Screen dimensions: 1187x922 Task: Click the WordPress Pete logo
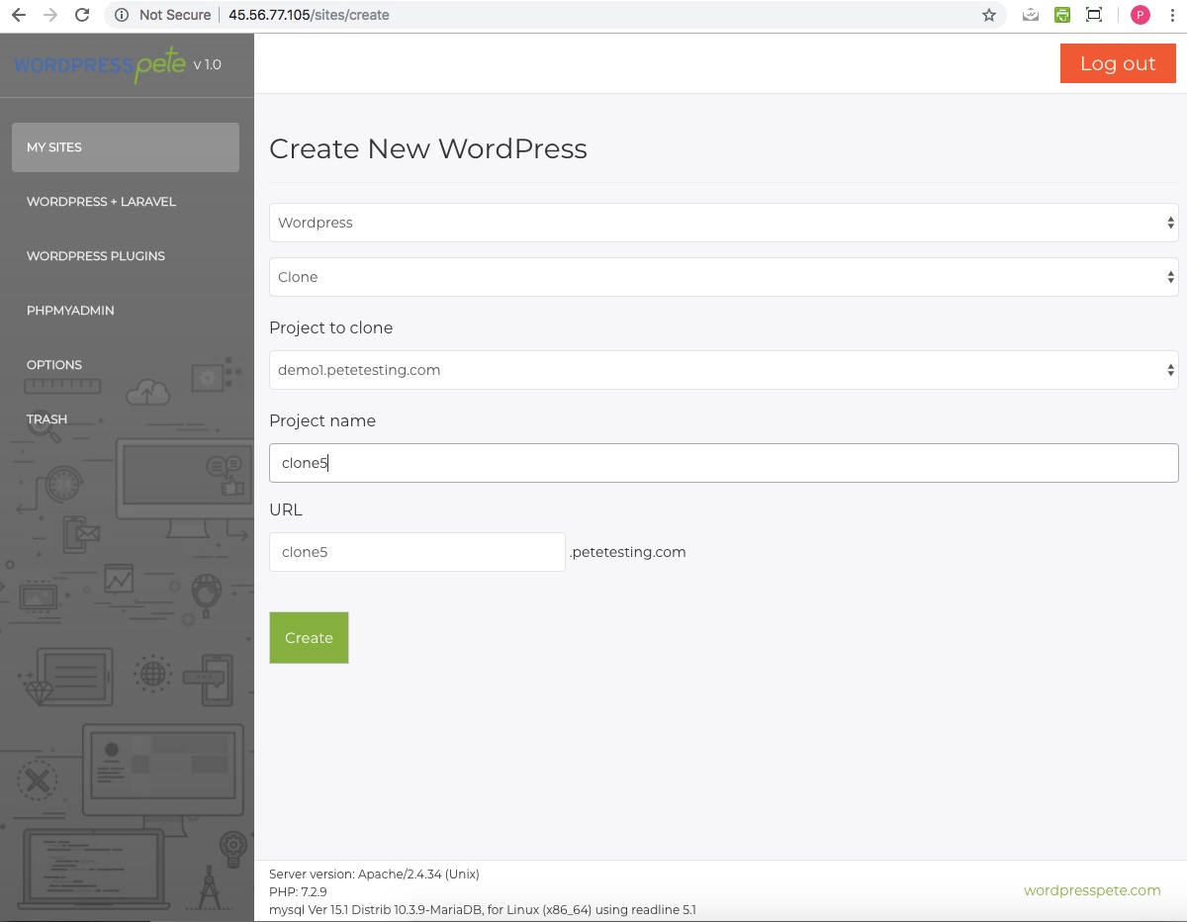[x=100, y=65]
